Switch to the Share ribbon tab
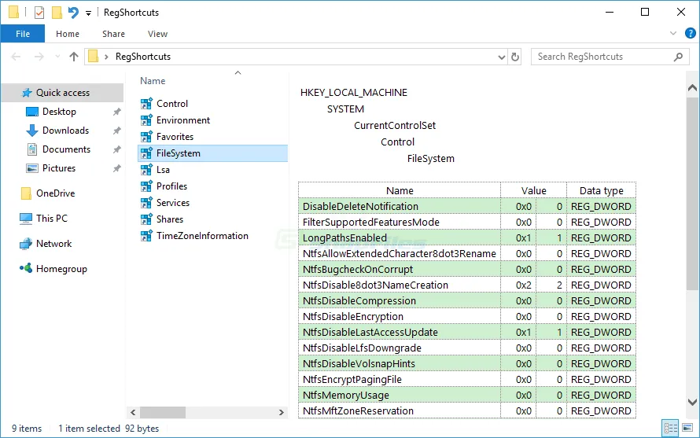700x438 pixels. pos(113,34)
